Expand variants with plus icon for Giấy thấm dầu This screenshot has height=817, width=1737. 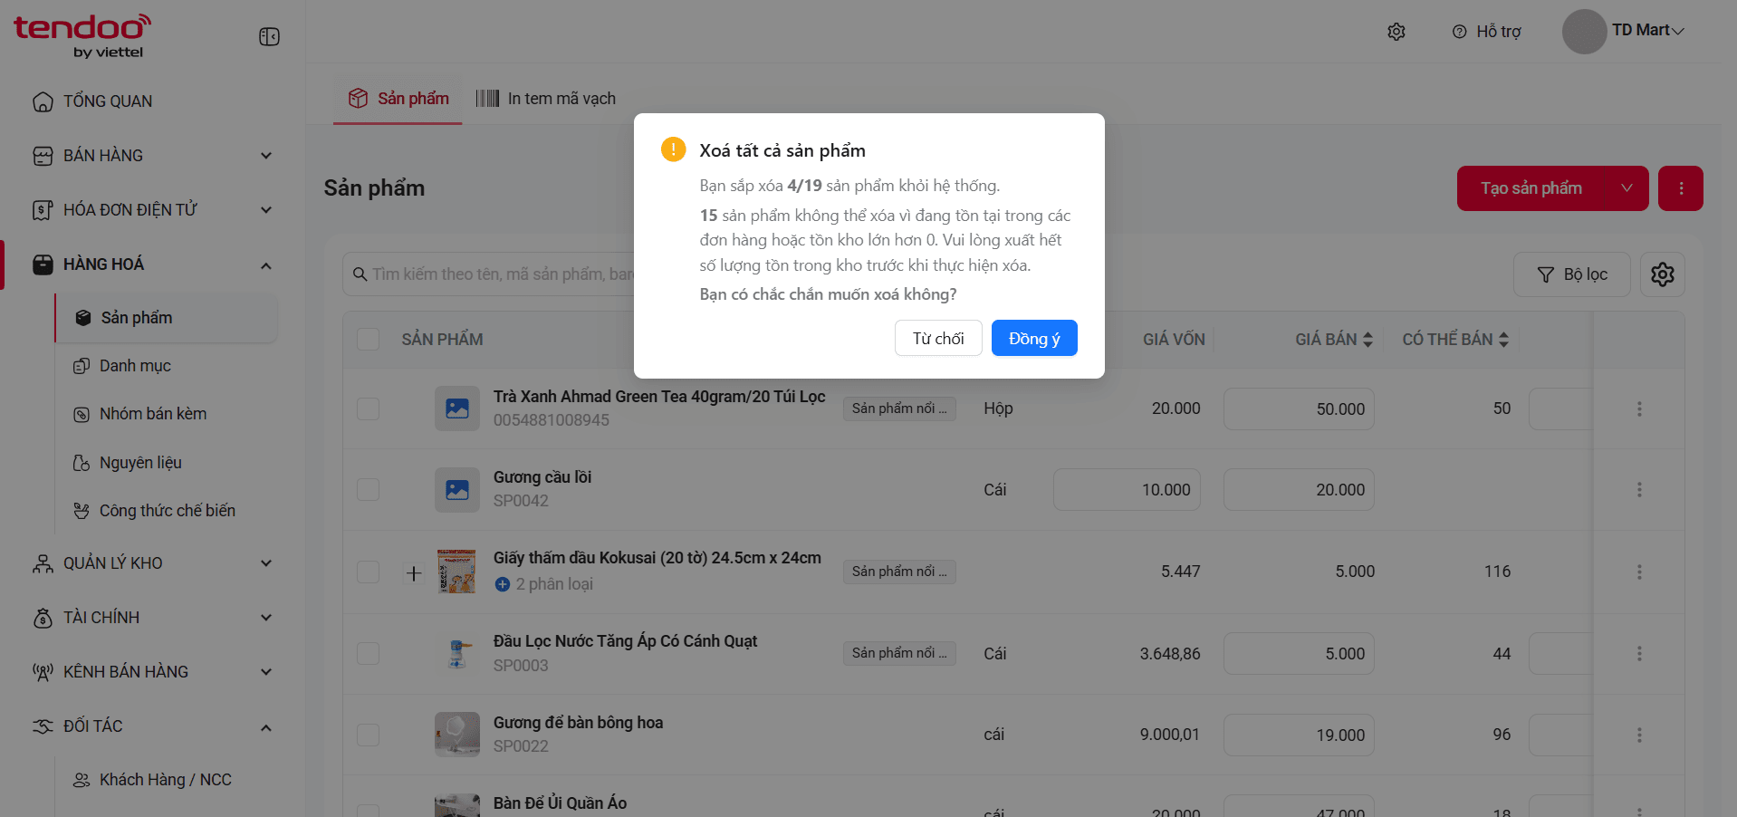[414, 572]
